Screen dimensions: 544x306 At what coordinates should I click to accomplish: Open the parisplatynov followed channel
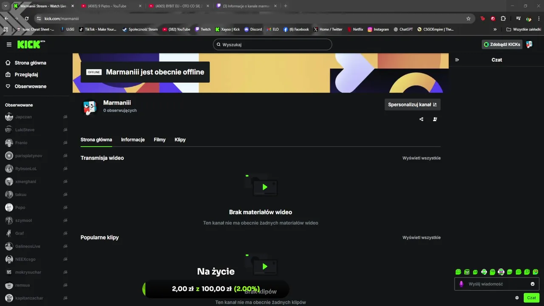click(x=36, y=156)
